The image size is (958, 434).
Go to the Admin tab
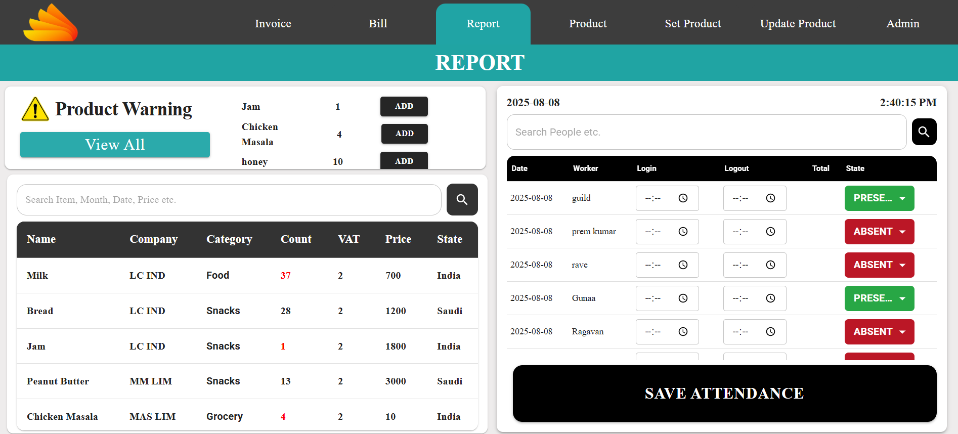point(902,24)
